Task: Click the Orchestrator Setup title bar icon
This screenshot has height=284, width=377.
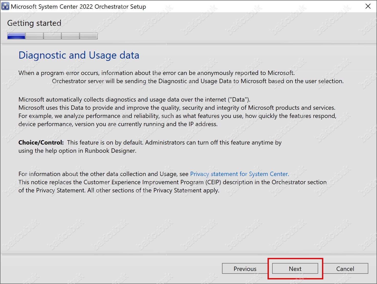Action: point(5,6)
